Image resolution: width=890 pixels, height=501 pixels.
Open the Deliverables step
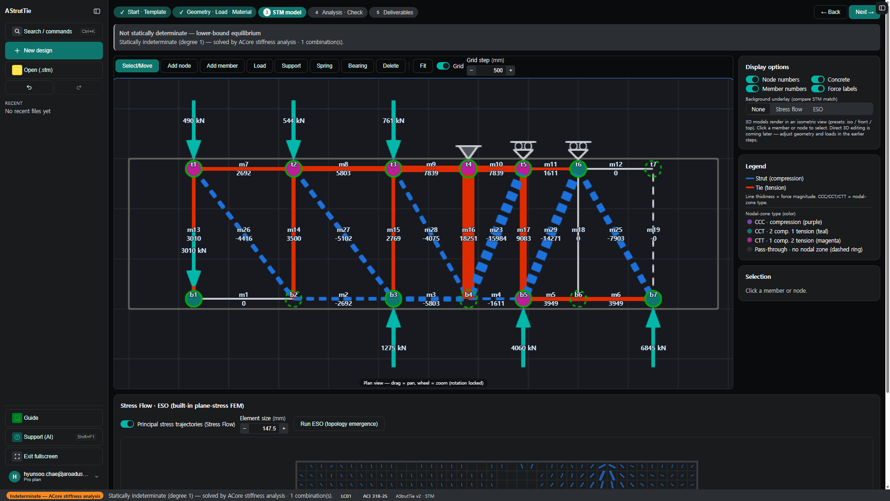pos(394,13)
